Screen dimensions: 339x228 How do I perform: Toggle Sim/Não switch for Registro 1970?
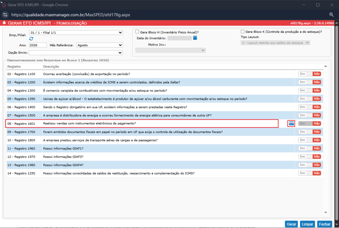point(310,157)
